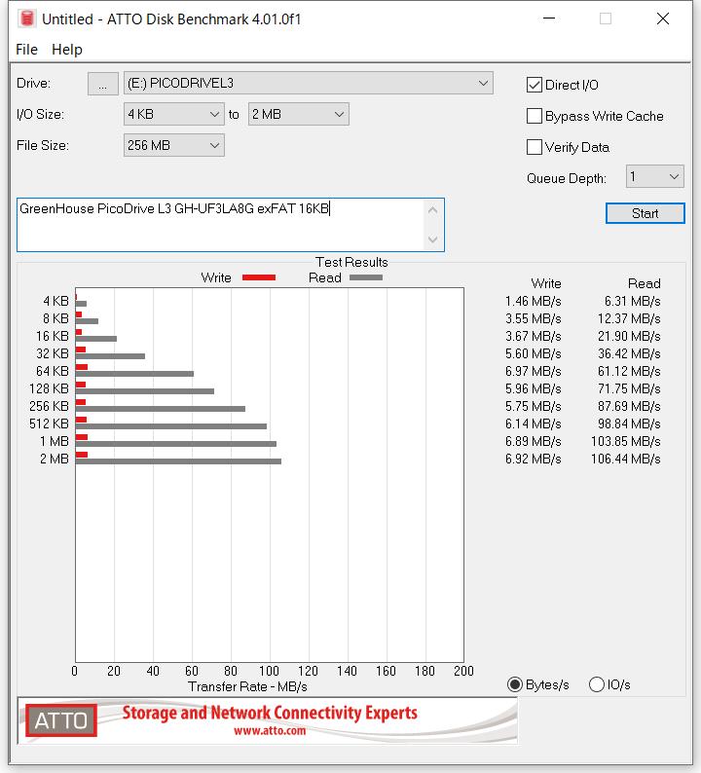This screenshot has width=701, height=773.
Task: Click the 'Test Results' heading
Action: [351, 262]
